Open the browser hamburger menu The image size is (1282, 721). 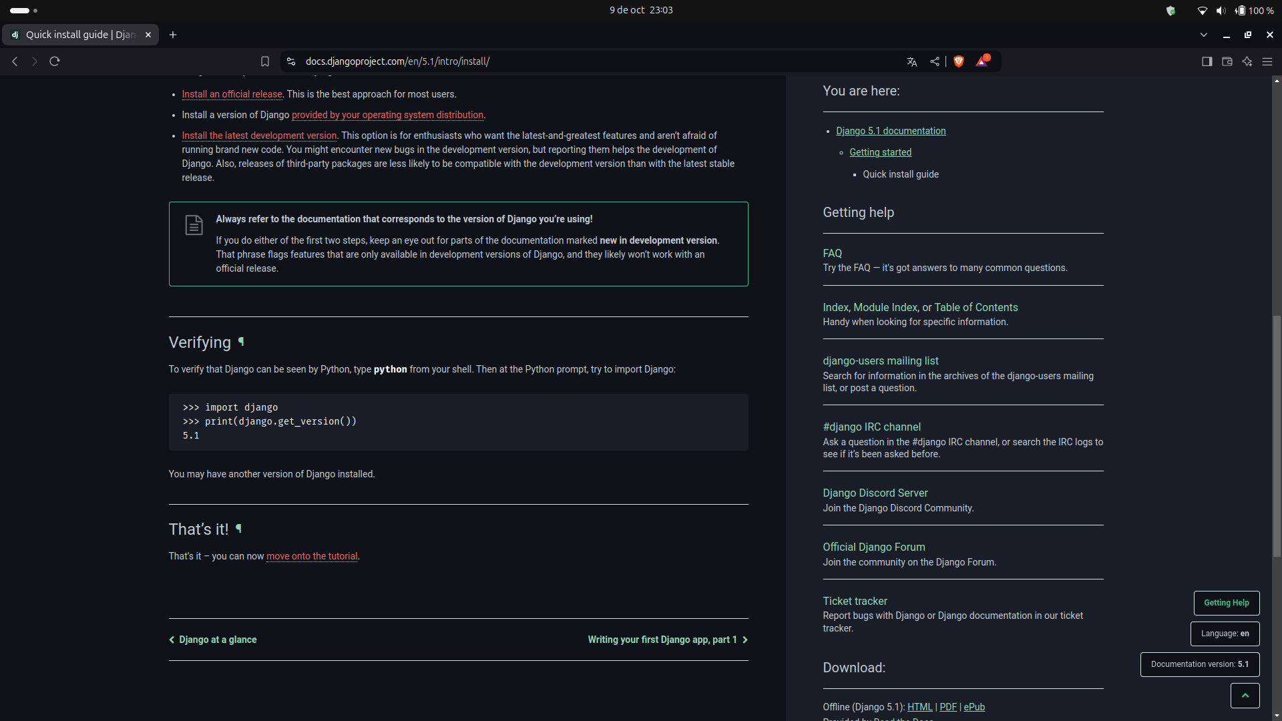(1267, 61)
